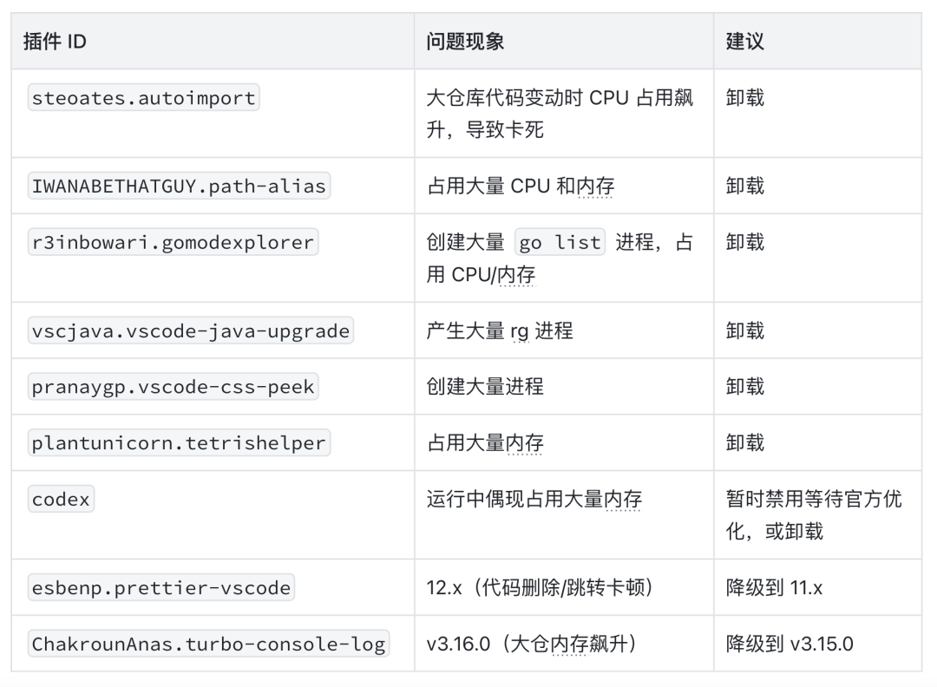Select the esbenp.prettier-vscode plugin ID
937x687 pixels.
point(161,587)
